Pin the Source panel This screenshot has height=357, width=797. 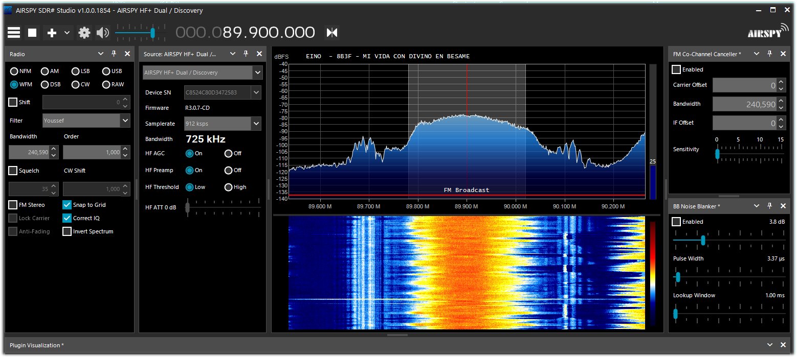pos(246,54)
